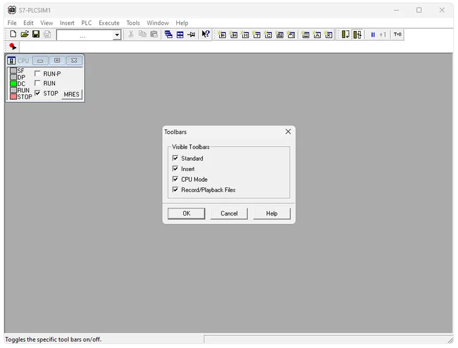The width and height of the screenshot is (458, 348).
Task: Click the Print icon in the toolbar
Action: pyautogui.click(x=48, y=34)
